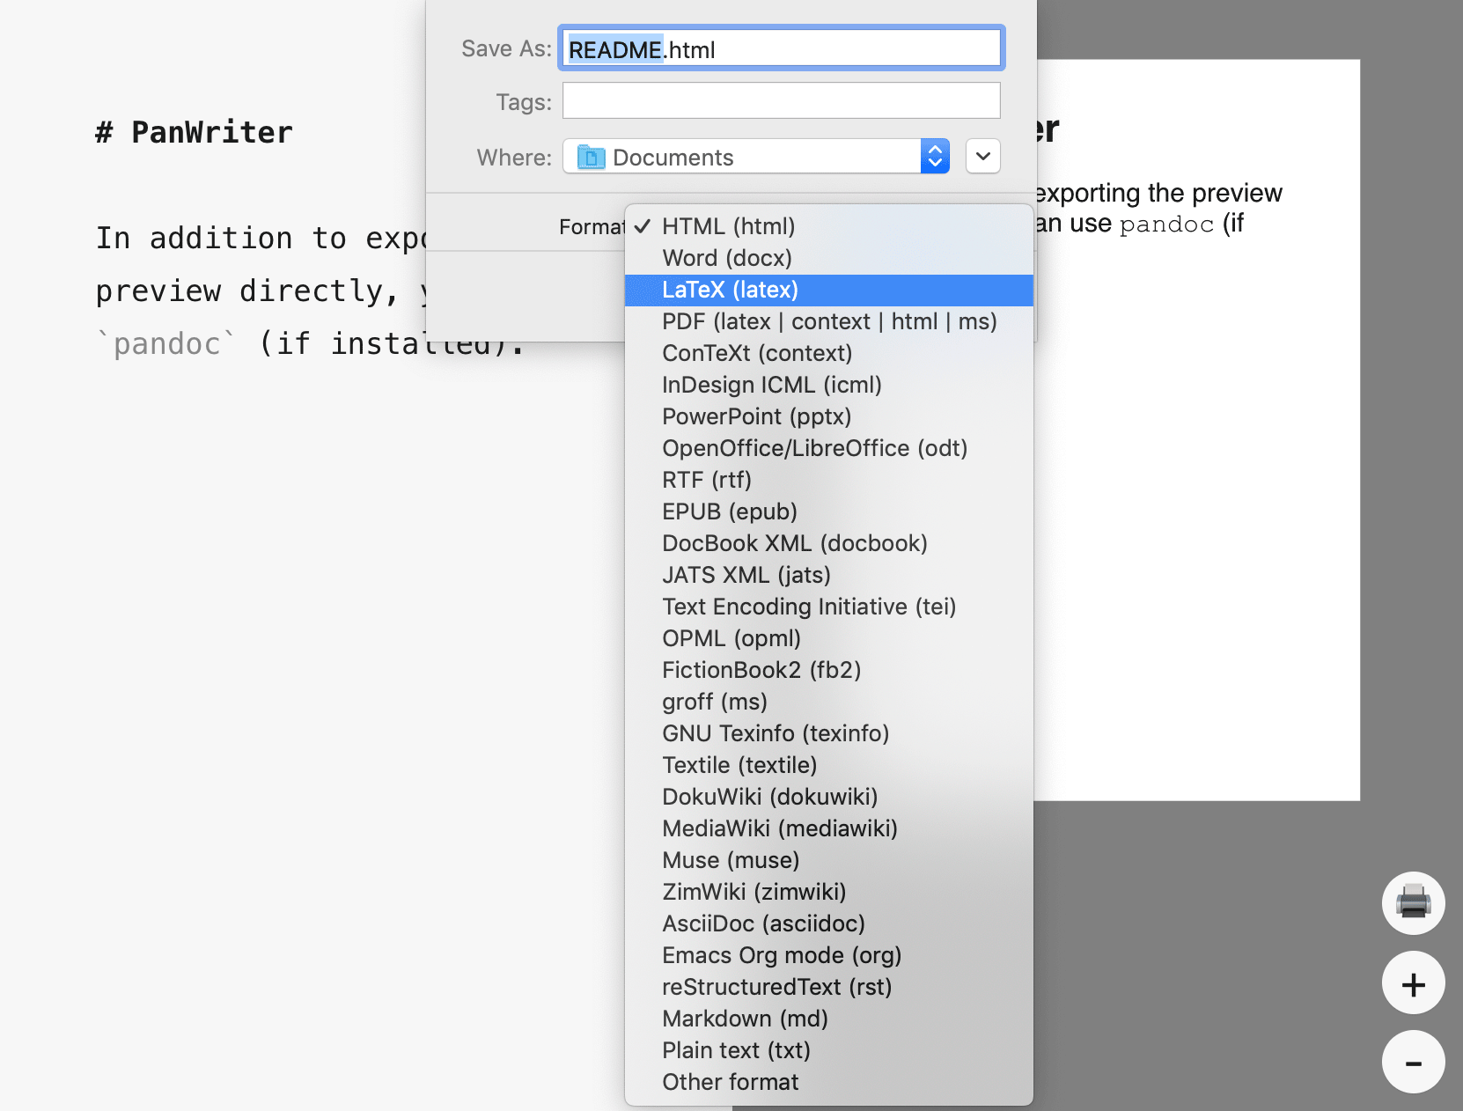
Task: Select GNU Texinfo (texinfo) format
Action: (829, 733)
